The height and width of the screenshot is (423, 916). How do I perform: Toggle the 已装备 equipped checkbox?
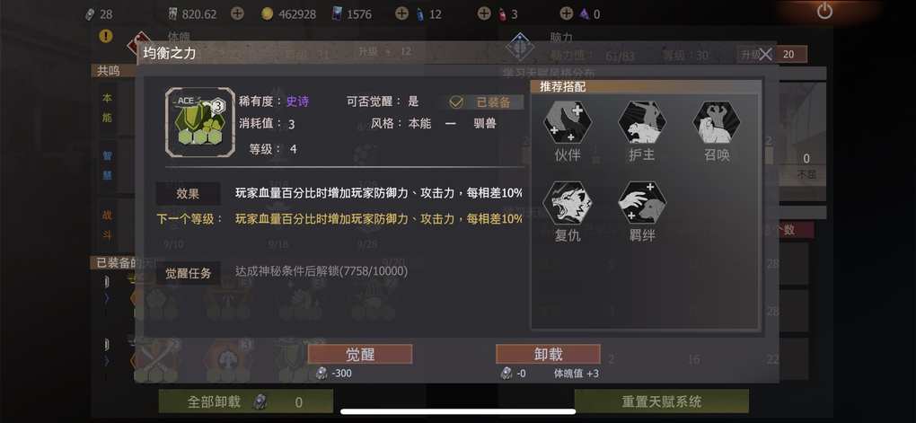coord(456,102)
